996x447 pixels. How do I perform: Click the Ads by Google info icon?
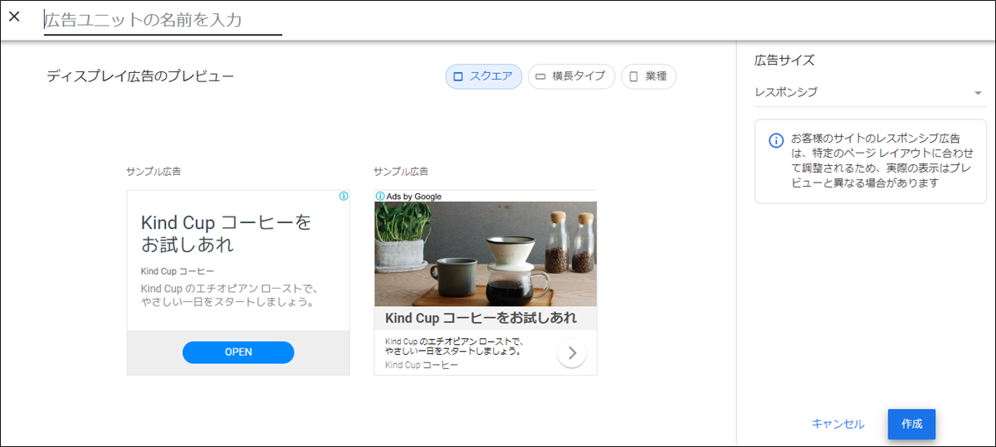[x=380, y=197]
